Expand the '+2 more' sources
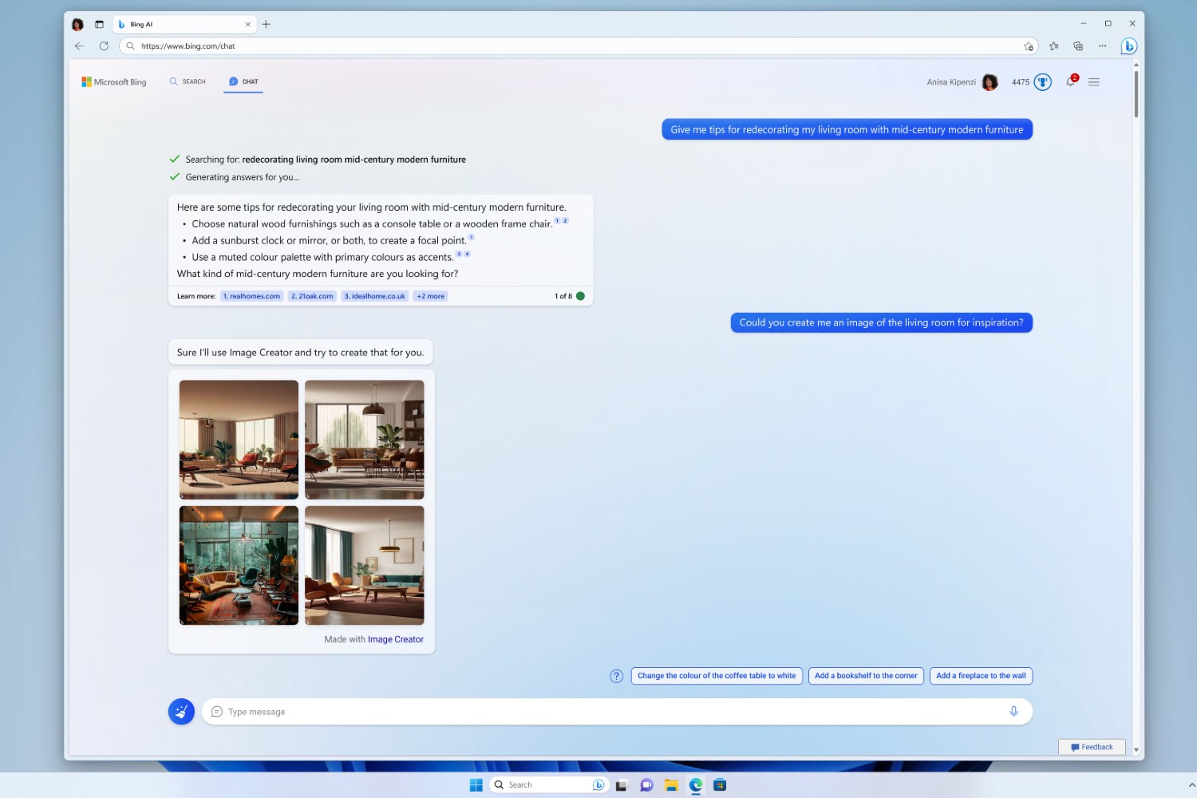This screenshot has width=1197, height=798. [430, 296]
